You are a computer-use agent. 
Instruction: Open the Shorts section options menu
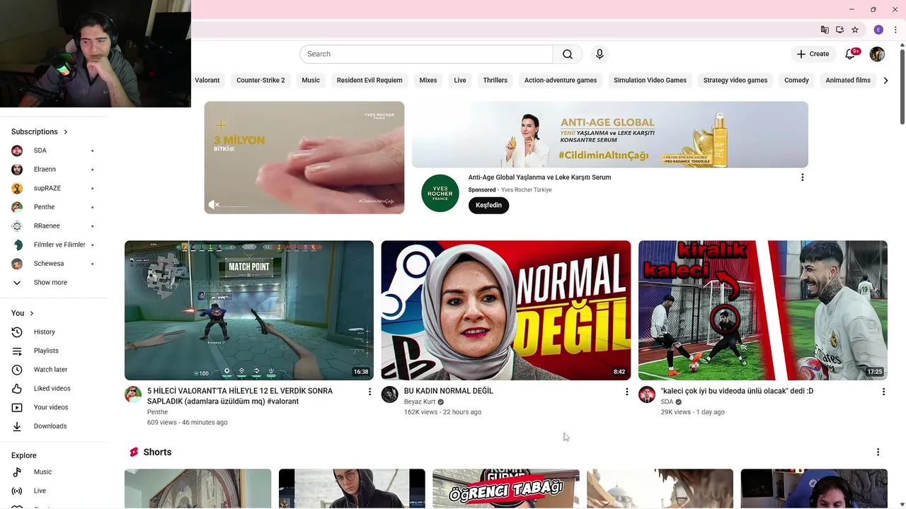[x=878, y=452]
